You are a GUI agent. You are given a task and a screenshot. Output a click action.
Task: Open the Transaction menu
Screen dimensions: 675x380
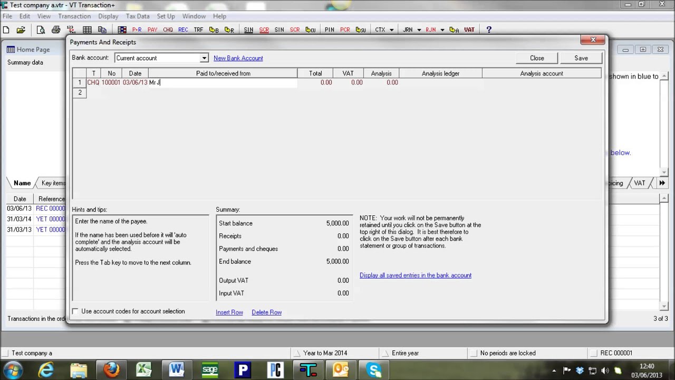pyautogui.click(x=74, y=16)
